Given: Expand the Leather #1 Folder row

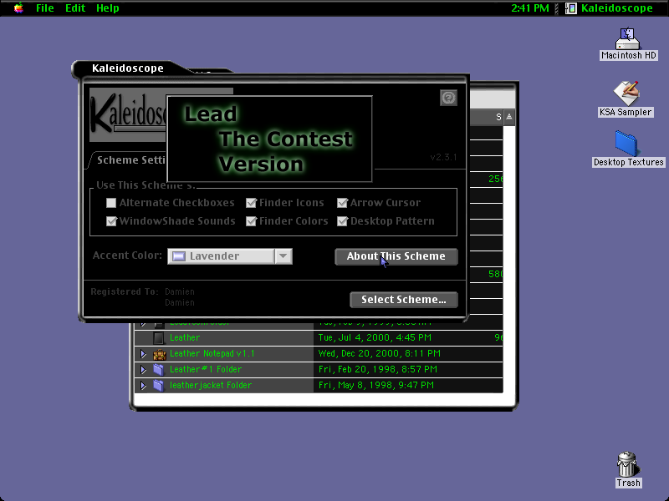Looking at the screenshot, I should 143,369.
